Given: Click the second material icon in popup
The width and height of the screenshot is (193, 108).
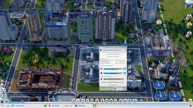Looking at the screenshot, I should click(x=101, y=73).
